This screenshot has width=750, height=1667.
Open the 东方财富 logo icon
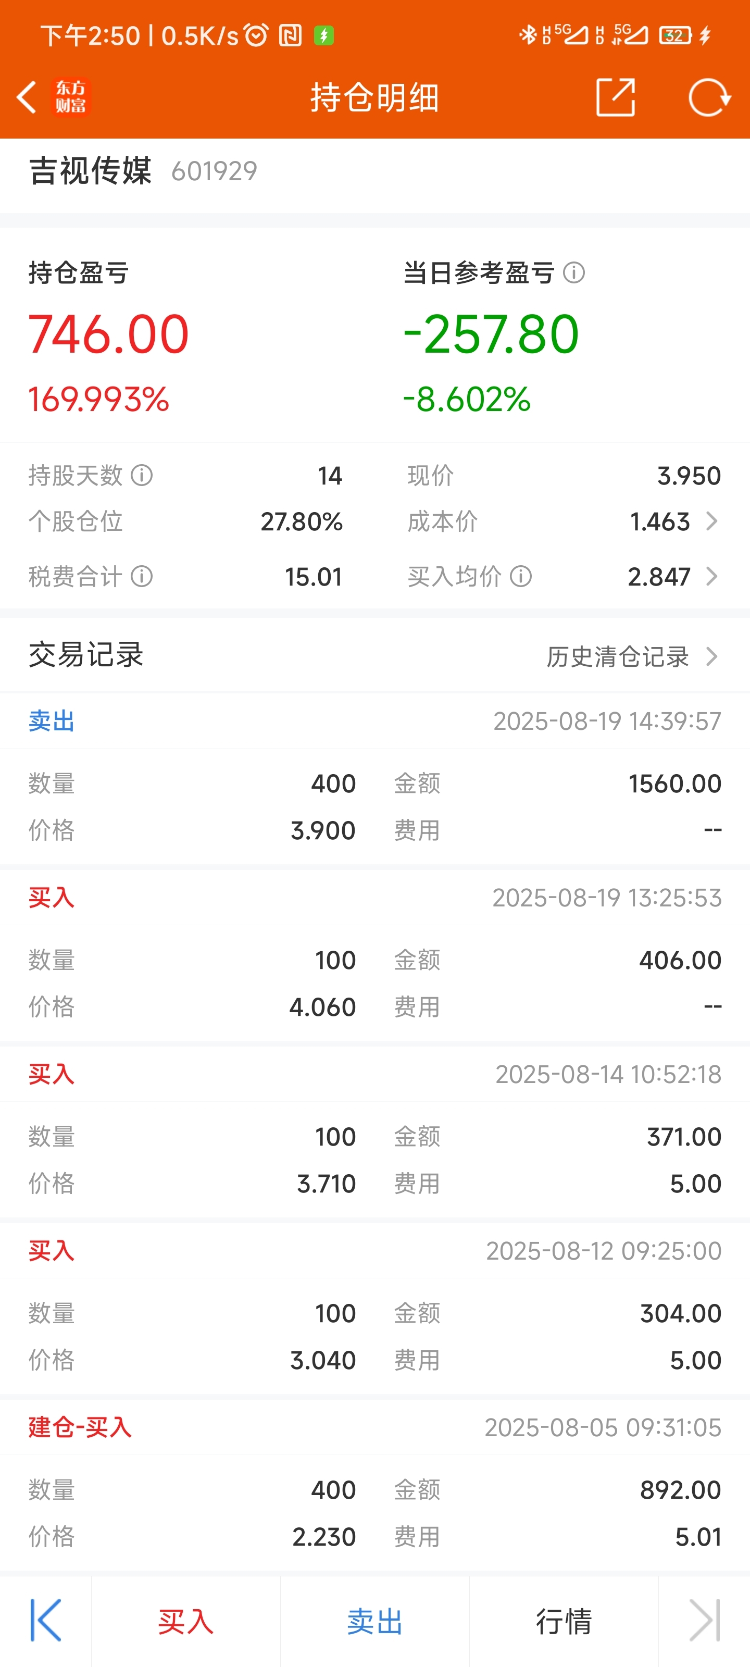click(70, 97)
